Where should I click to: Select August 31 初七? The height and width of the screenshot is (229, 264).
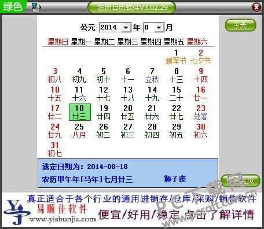click(x=55, y=149)
